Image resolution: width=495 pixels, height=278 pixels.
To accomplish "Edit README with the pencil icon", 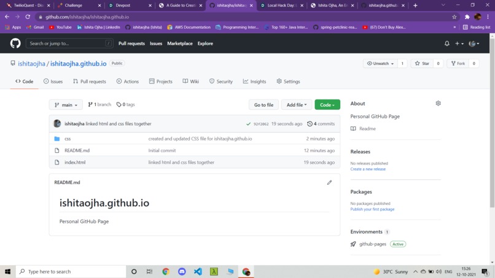I will coord(329,182).
